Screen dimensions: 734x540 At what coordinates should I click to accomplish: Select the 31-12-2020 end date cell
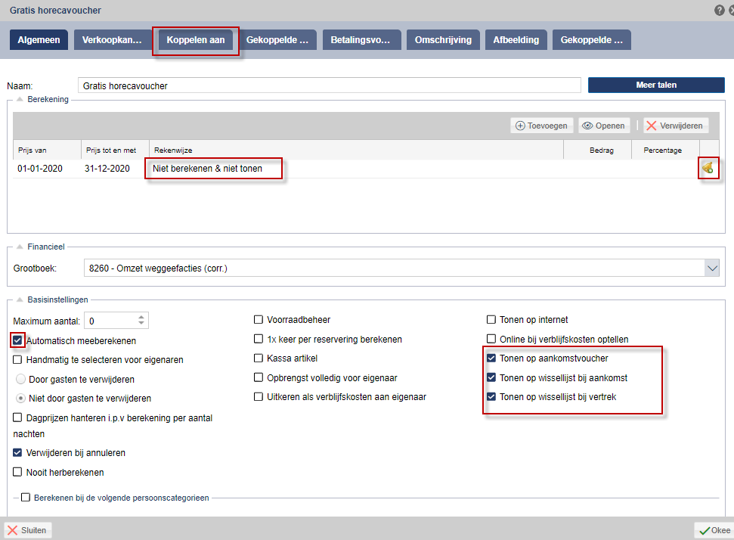(107, 169)
